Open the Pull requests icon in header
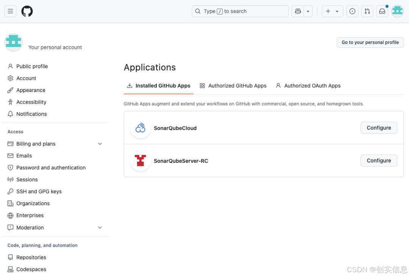This screenshot has width=409, height=276. pyautogui.click(x=367, y=11)
